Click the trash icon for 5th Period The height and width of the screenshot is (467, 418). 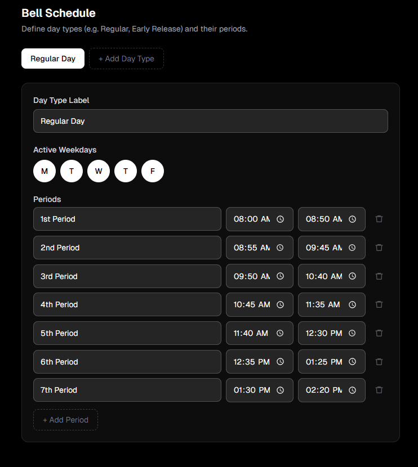pos(379,333)
